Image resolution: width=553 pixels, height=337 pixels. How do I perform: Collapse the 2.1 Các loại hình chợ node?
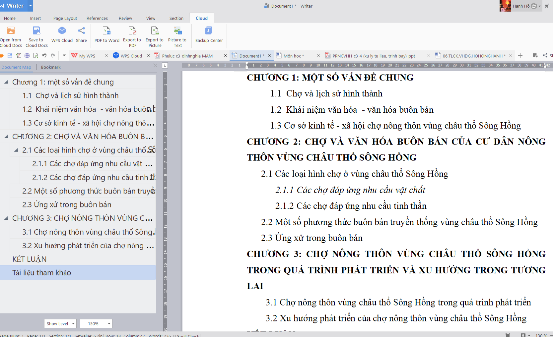coord(16,150)
